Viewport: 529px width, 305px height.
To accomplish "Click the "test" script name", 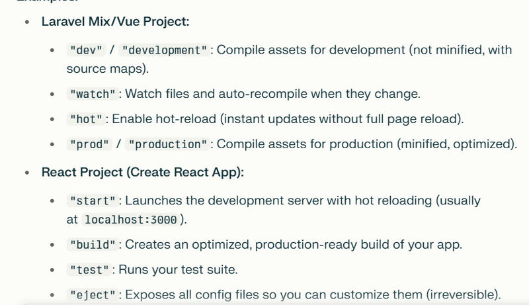I will coord(89,270).
